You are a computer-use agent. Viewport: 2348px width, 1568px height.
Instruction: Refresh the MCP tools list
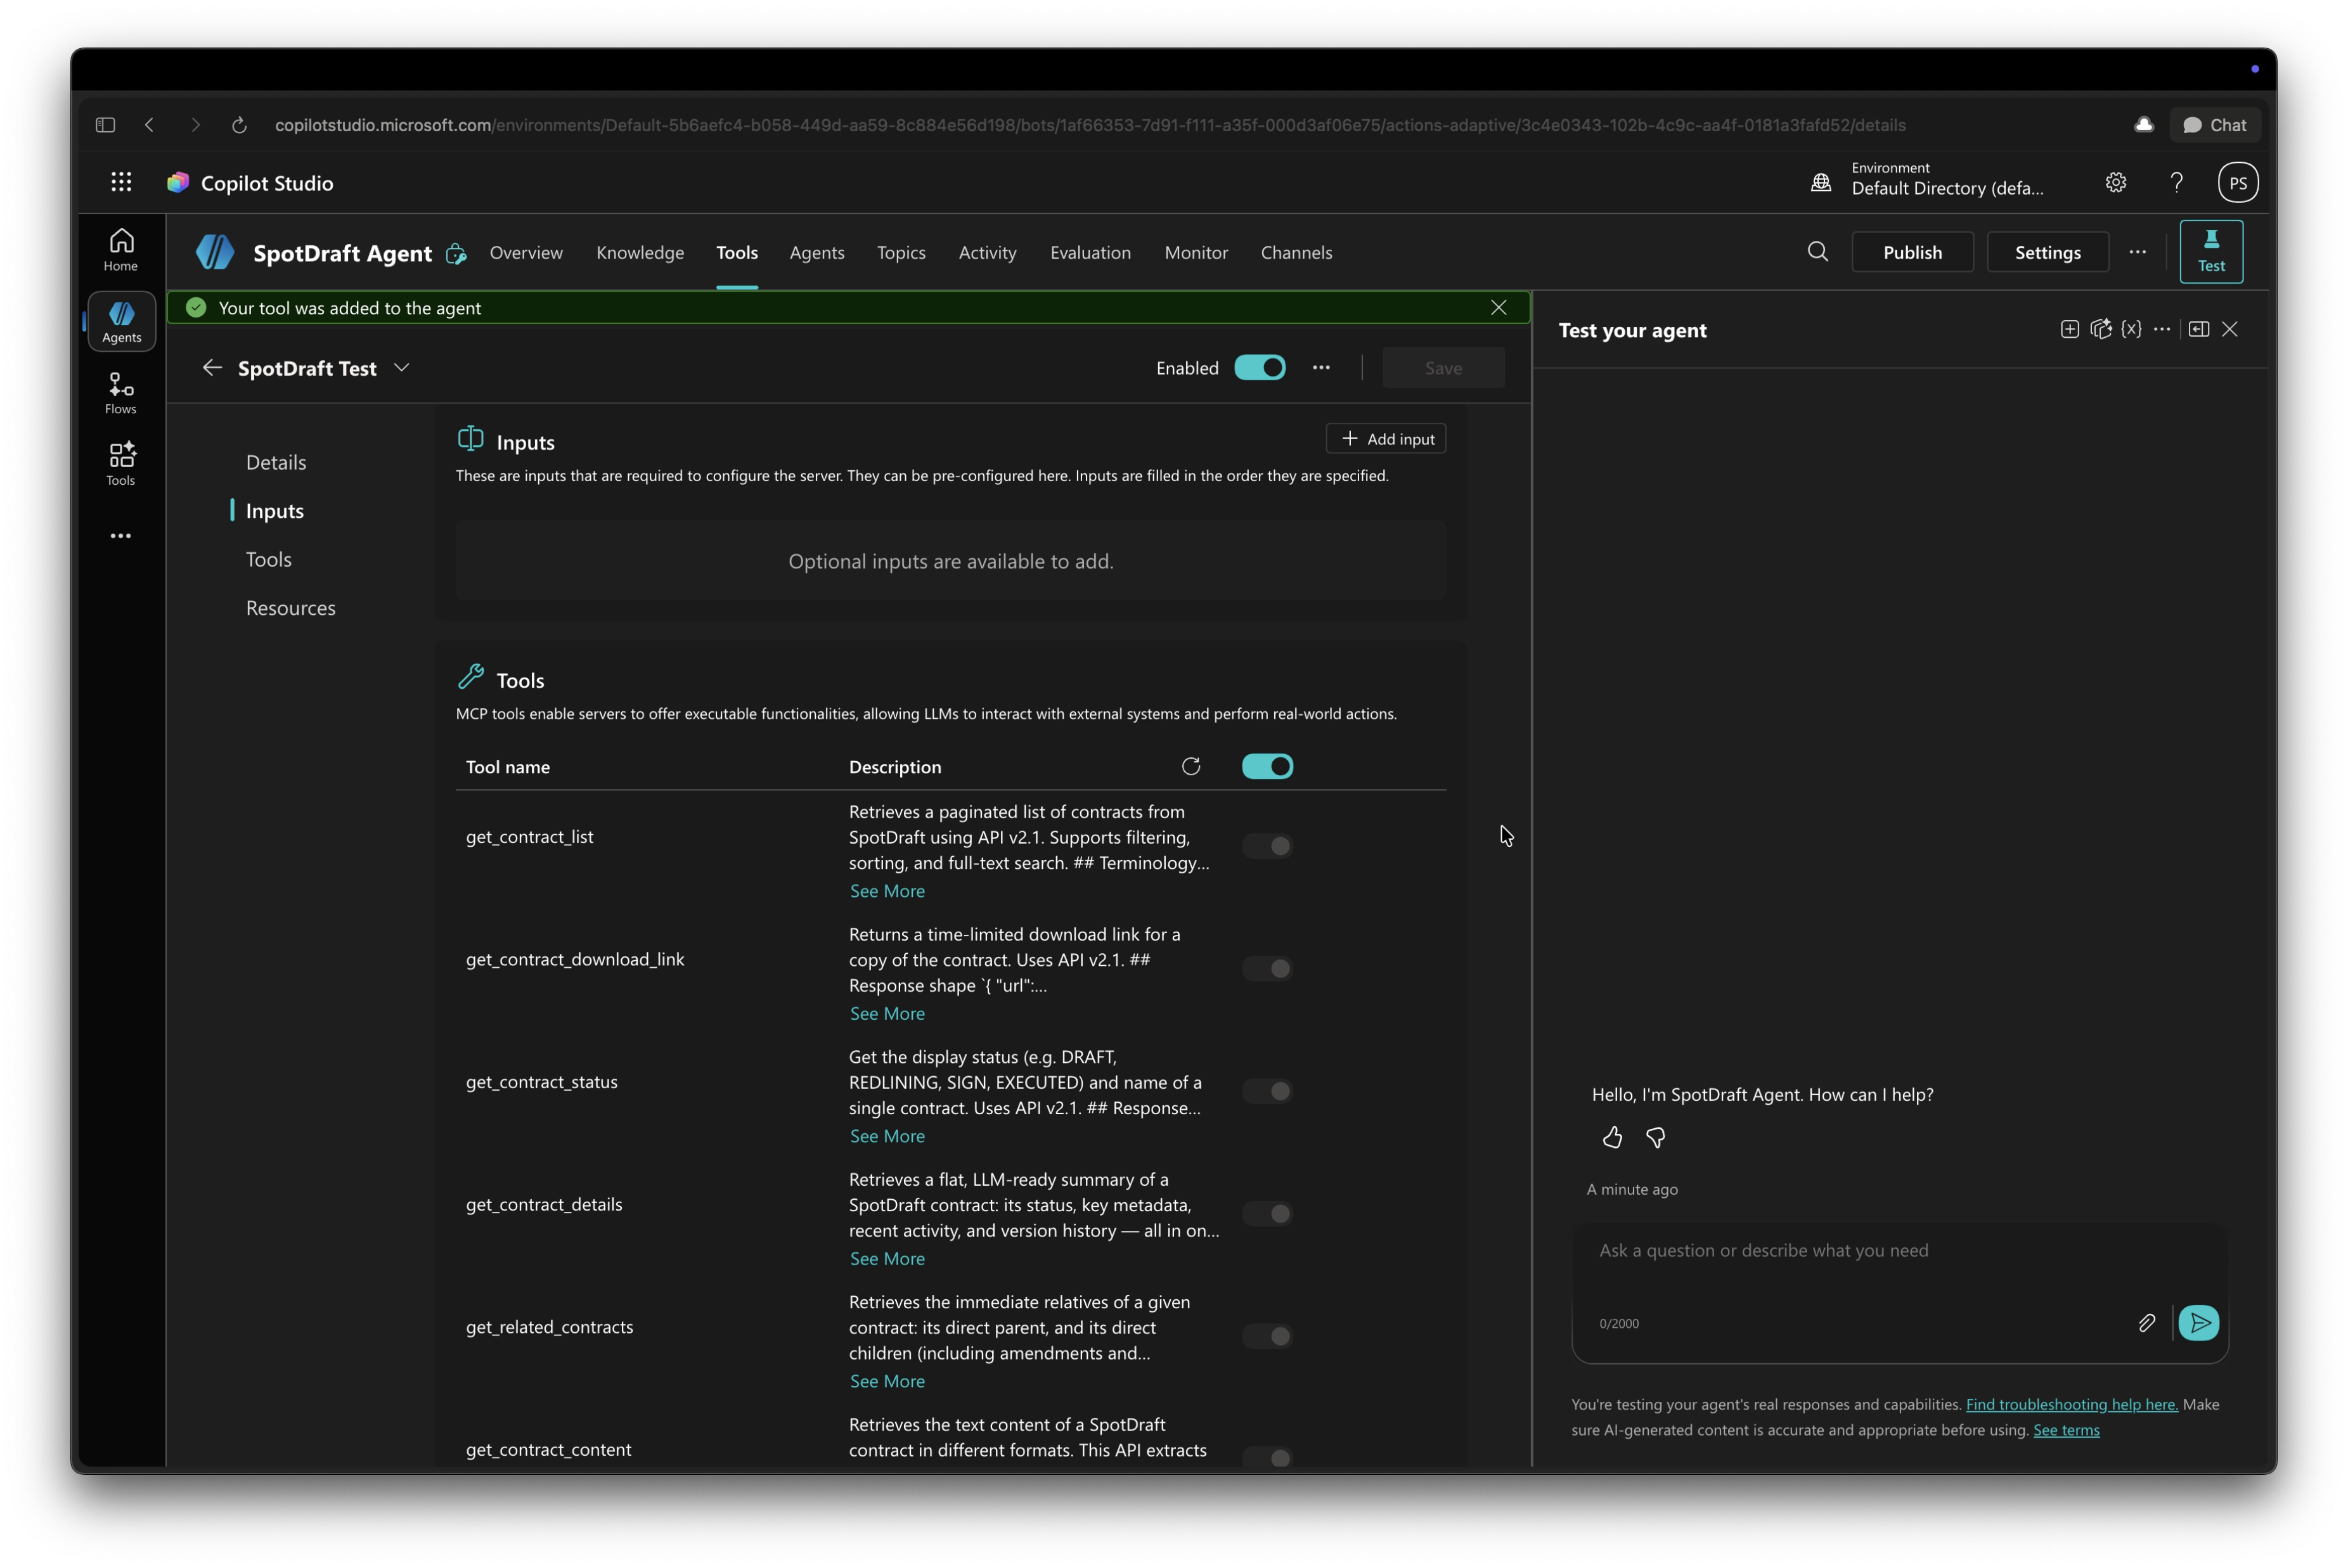[1190, 767]
